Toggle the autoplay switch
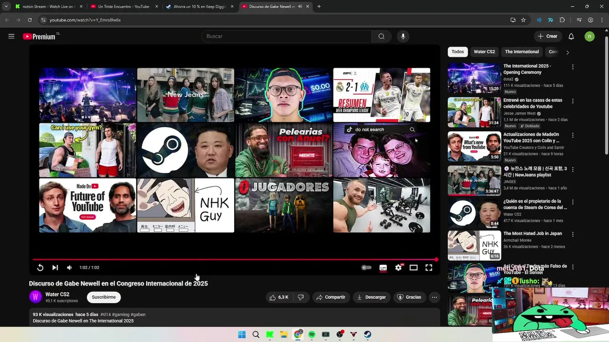 click(366, 267)
